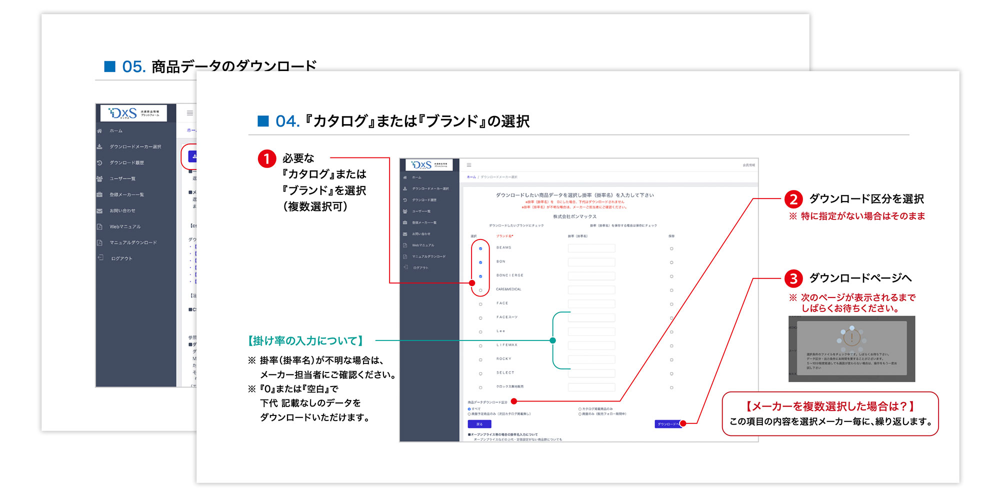The image size is (1000, 500).
Task: Select 'すべて' download category radio button
Action: pos(469,409)
